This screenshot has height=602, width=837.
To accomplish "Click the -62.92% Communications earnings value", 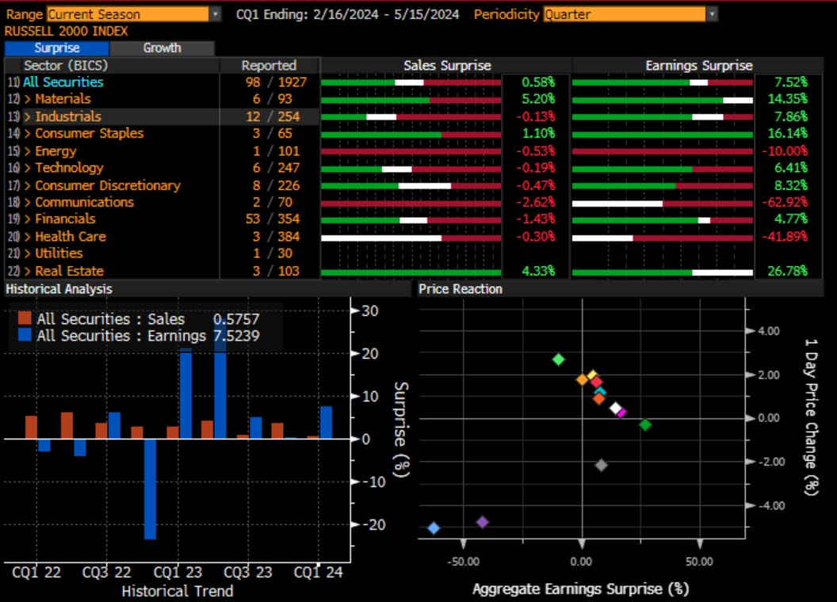I will [x=785, y=202].
